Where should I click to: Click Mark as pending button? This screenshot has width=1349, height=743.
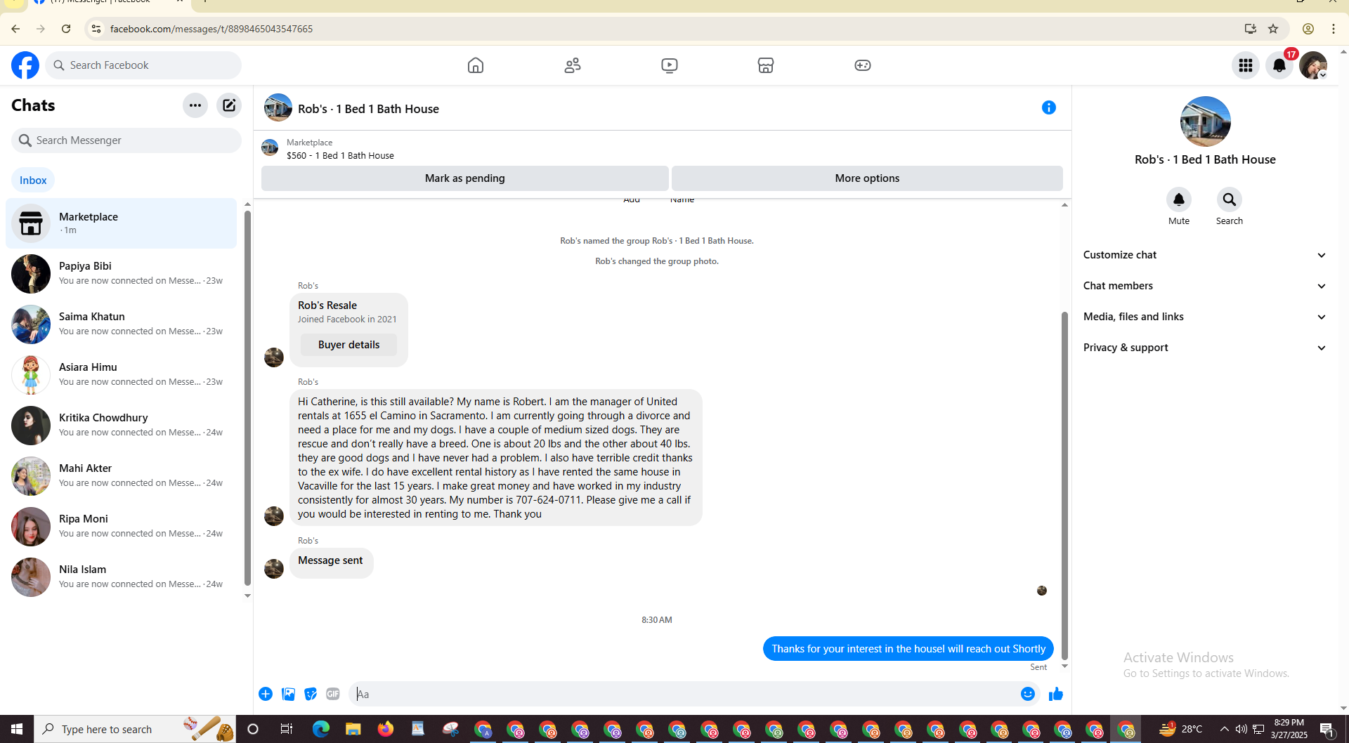click(465, 178)
